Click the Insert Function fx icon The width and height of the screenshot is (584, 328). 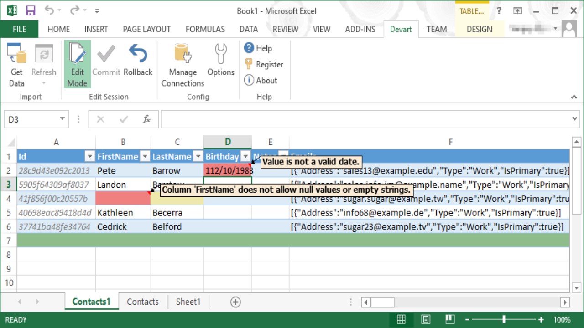146,119
